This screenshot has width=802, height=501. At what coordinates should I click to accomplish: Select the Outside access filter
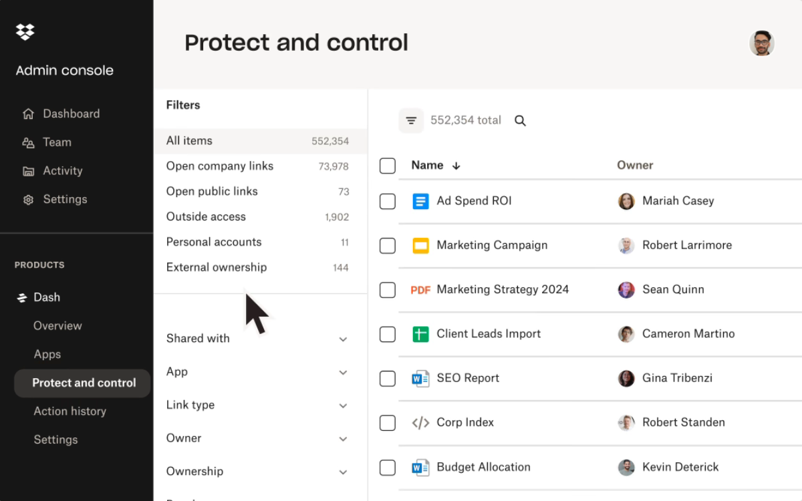point(206,216)
